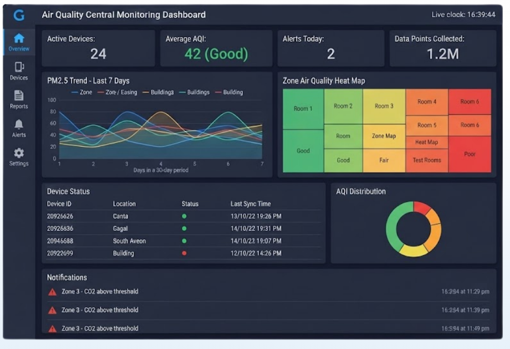Click the PM2.5 Trend - Last 7 Days title

tap(88, 81)
